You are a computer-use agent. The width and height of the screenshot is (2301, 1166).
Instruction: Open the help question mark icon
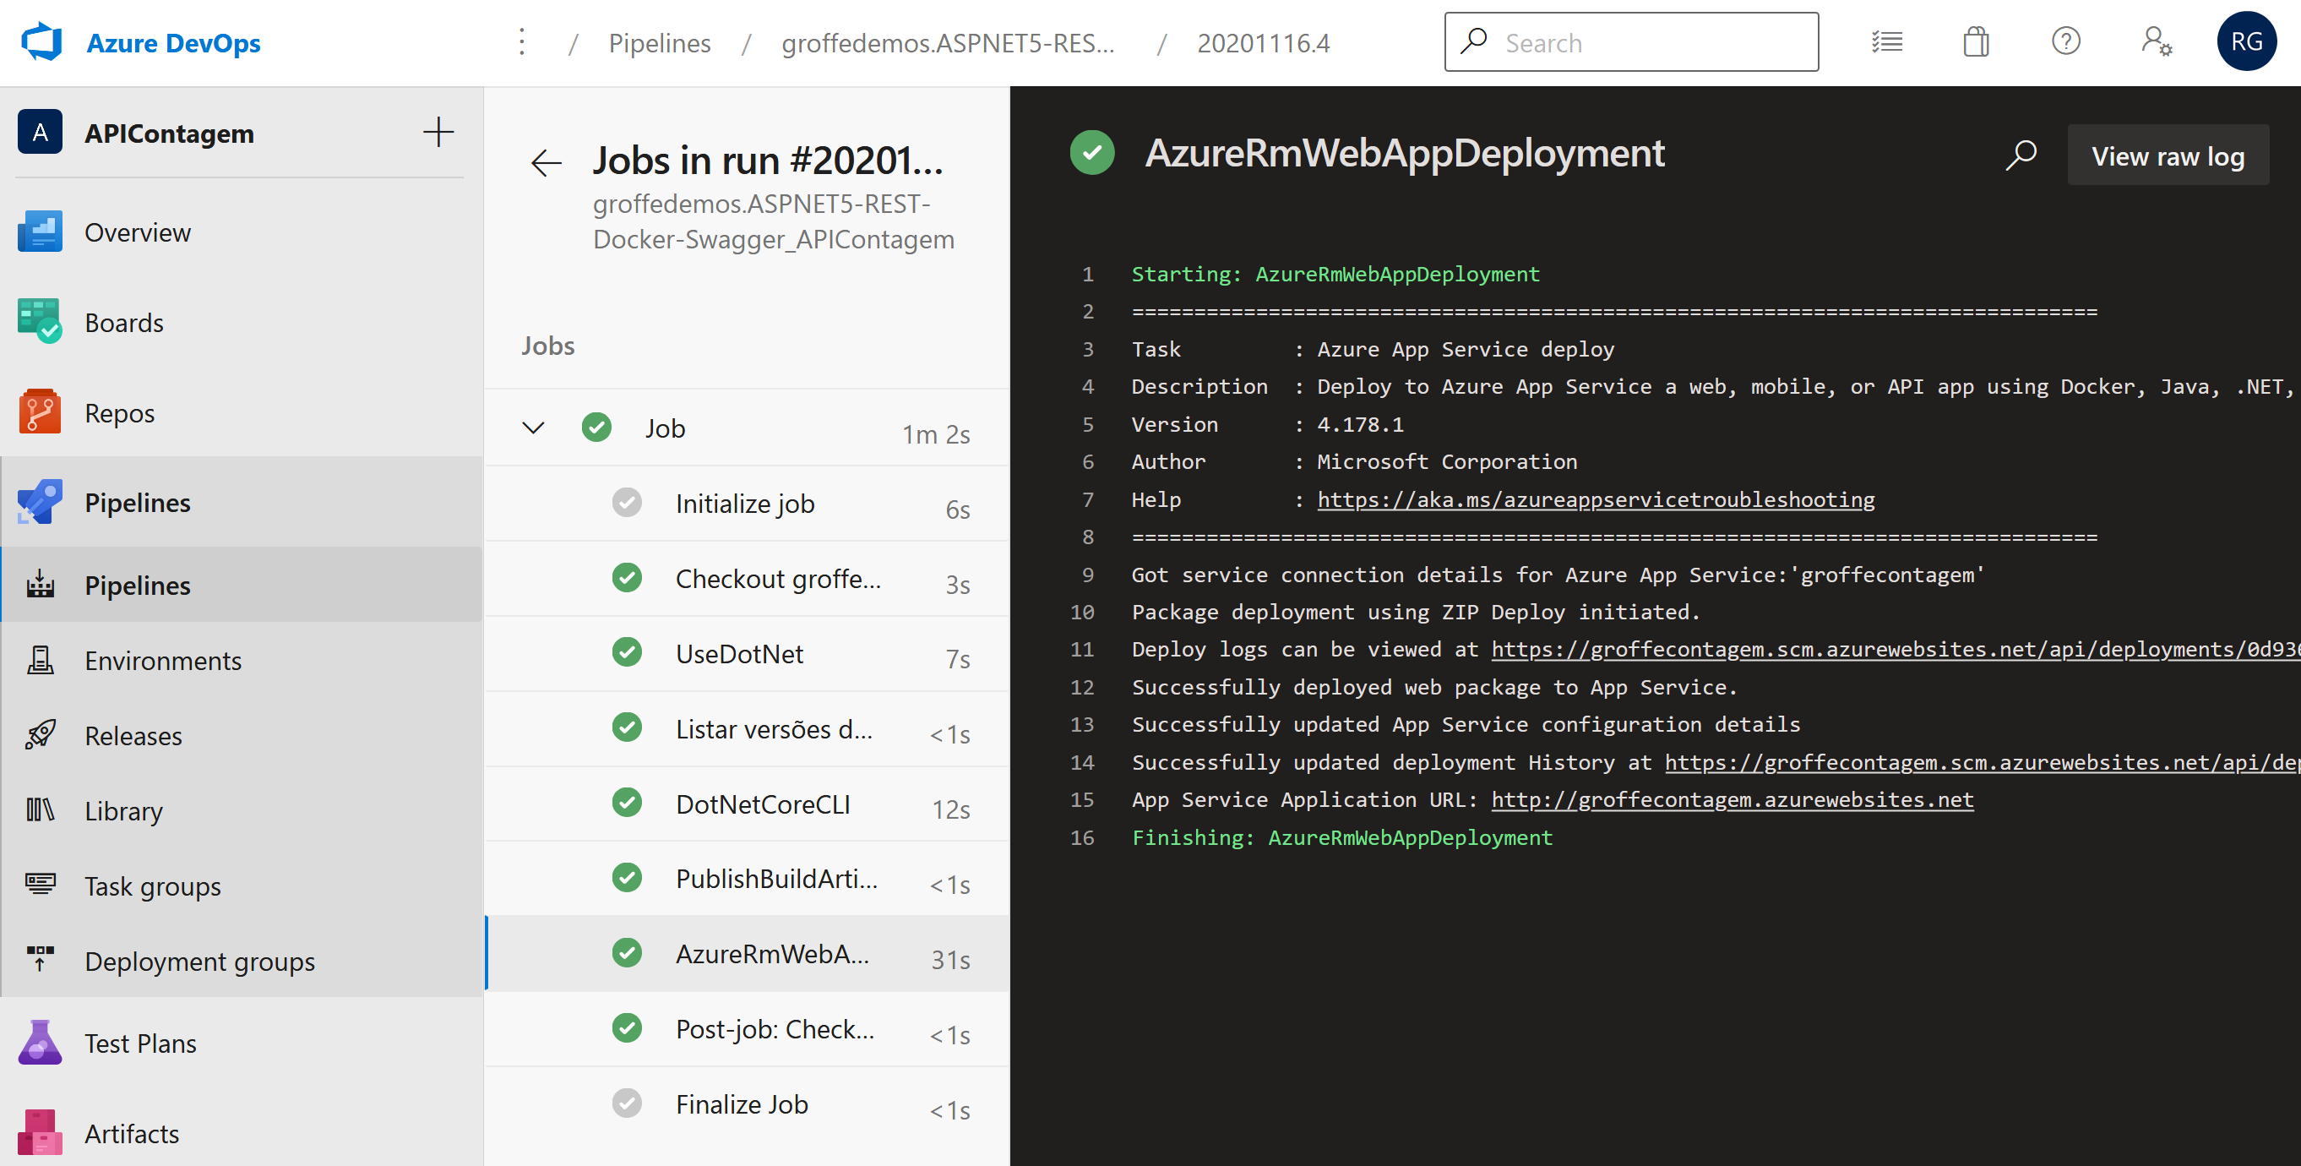click(x=2065, y=42)
